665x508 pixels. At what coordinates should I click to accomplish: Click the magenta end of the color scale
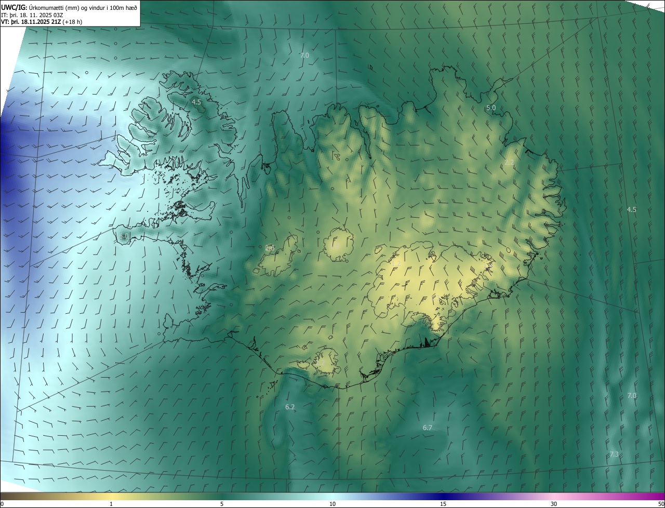(x=655, y=497)
